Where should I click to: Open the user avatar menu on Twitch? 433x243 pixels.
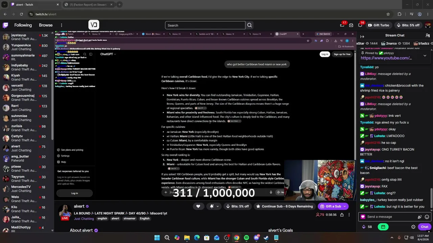[x=428, y=25]
